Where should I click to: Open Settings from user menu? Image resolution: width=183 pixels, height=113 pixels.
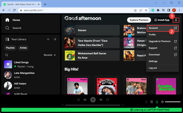pos(162,61)
